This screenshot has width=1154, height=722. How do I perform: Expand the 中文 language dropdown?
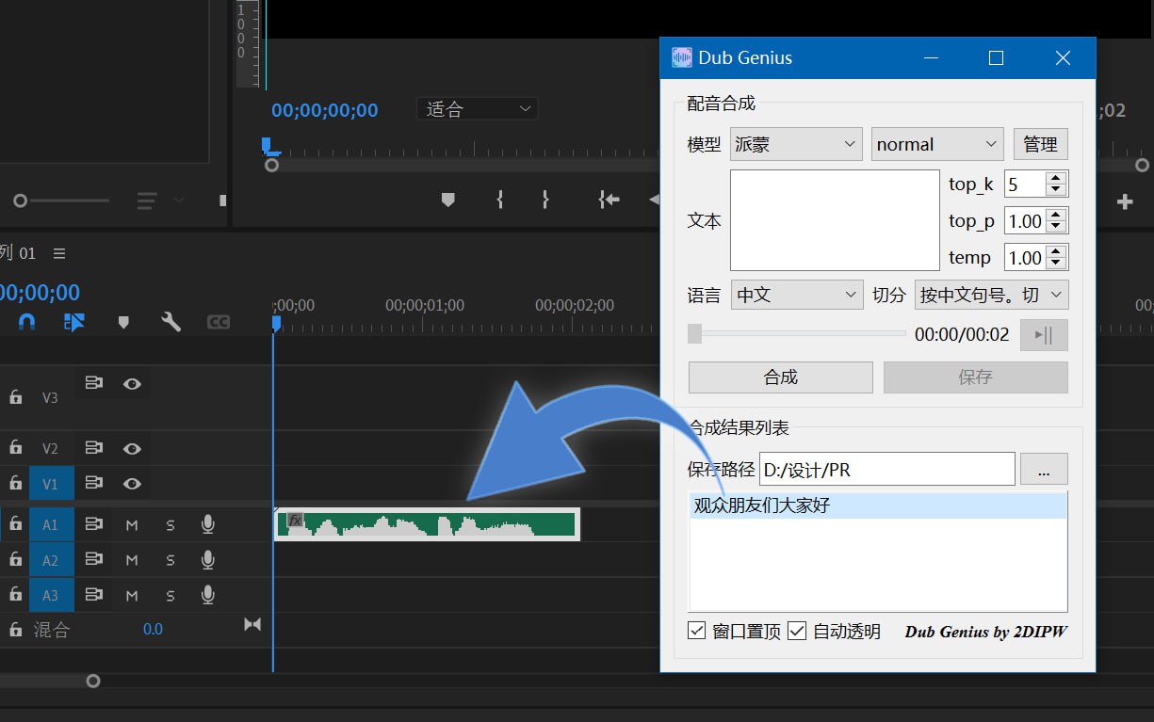tap(796, 295)
